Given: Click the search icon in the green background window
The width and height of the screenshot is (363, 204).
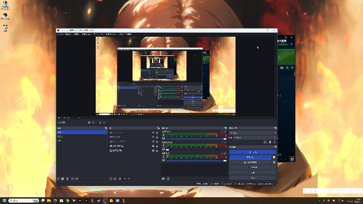Looking at the screenshot, I should (x=292, y=68).
